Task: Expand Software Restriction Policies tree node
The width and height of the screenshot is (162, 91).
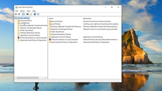Action: pyautogui.click(x=16, y=33)
